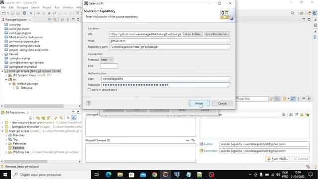The image size is (318, 179).
Task: Open the Project menu
Action: coord(47,8)
